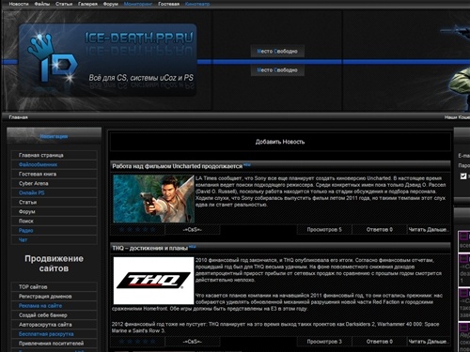This screenshot has width=470, height=352.
Task: Toggle the checkbox in the login panel
Action: coord(463,176)
